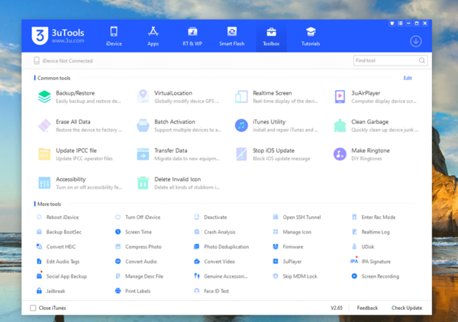Open the Screen Time tool
The width and height of the screenshot is (458, 322).
[134, 232]
